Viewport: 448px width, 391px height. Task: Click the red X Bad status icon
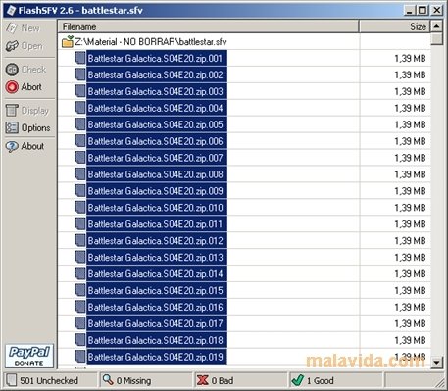[x=203, y=380]
